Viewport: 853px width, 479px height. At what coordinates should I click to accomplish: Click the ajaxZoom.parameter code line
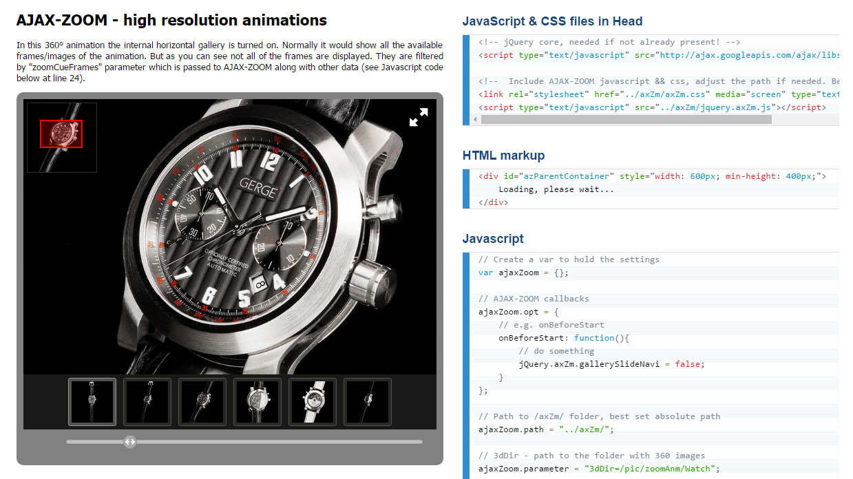(x=599, y=469)
